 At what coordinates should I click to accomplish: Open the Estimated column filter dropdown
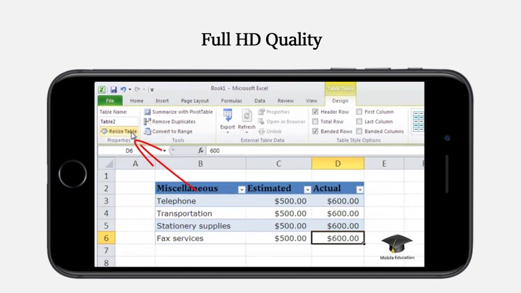click(x=307, y=190)
